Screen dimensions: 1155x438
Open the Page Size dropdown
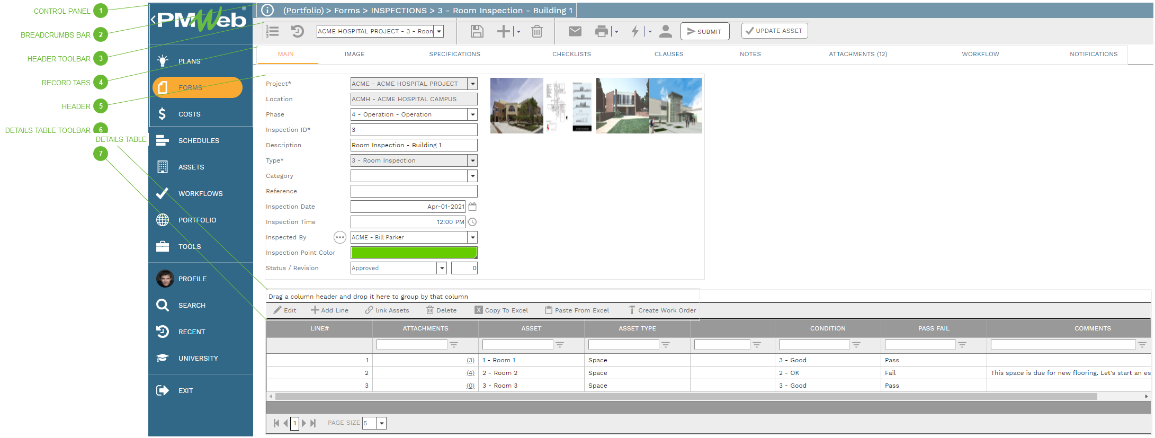(381, 423)
